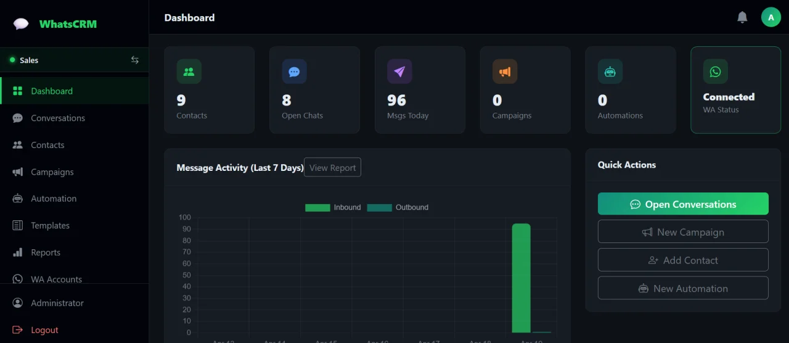This screenshot has width=789, height=343.
Task: Click the "96" Msgs Today count
Action: (396, 100)
